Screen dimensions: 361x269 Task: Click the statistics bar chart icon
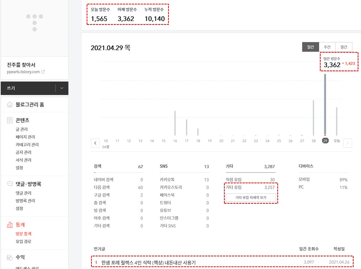pyautogui.click(x=10, y=225)
